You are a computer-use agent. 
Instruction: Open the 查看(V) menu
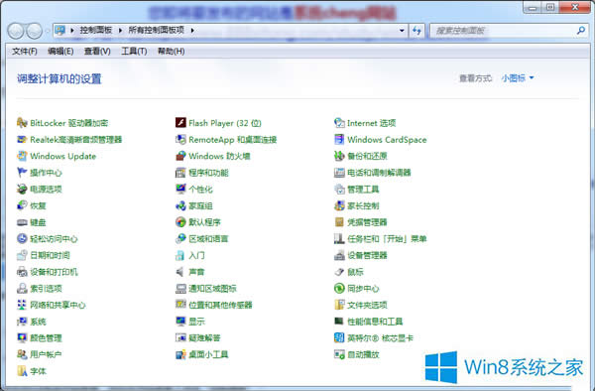coord(97,51)
